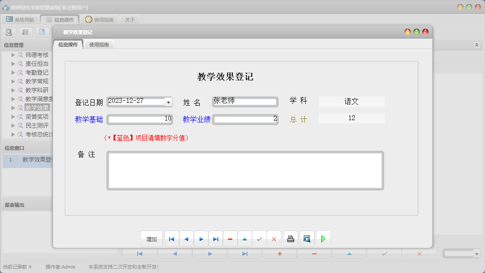The height and width of the screenshot is (273, 485).
Task: Open the report list icon on top toolbar
Action: point(25,32)
